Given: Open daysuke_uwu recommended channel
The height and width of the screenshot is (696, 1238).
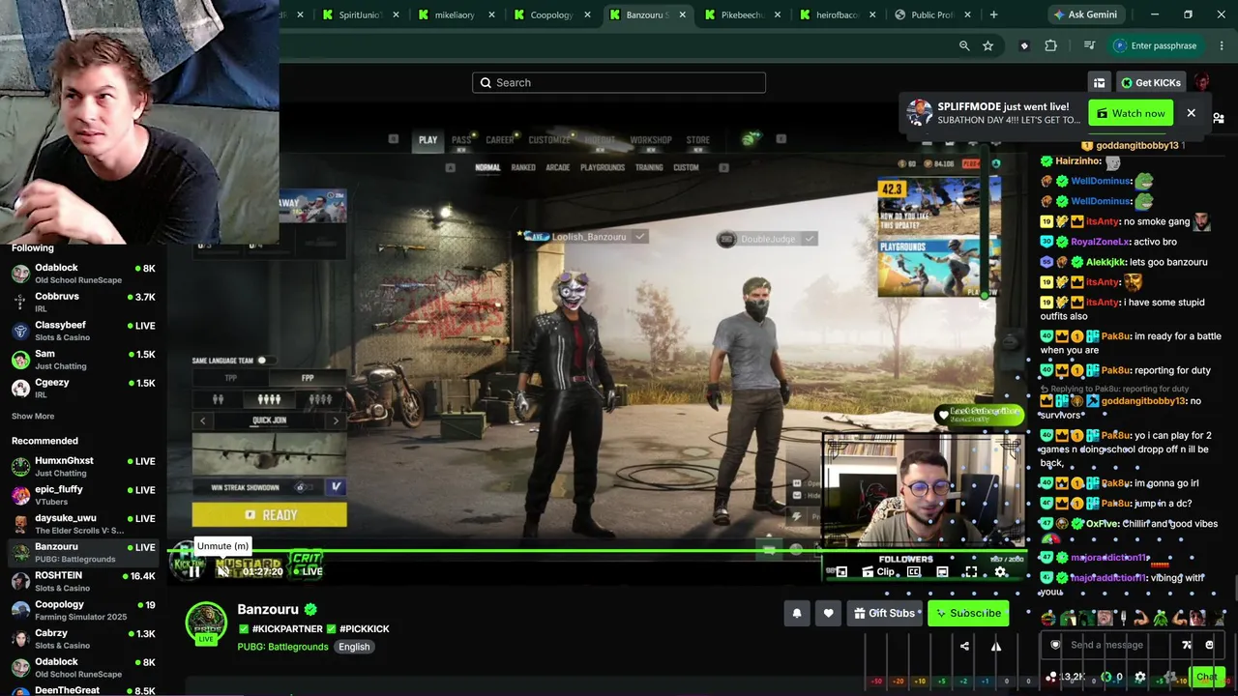Looking at the screenshot, I should click(82, 524).
